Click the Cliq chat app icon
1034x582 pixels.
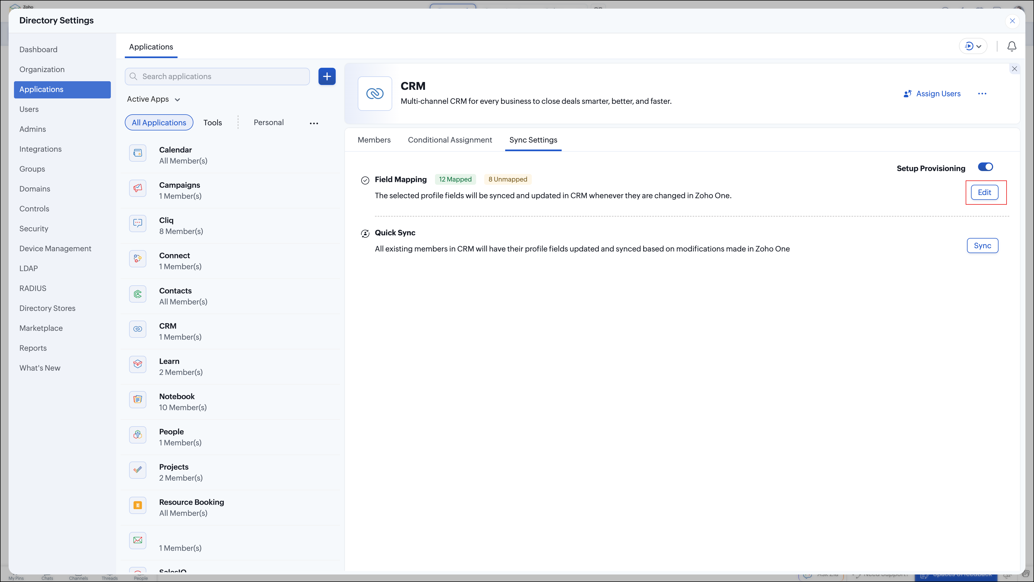[138, 223]
